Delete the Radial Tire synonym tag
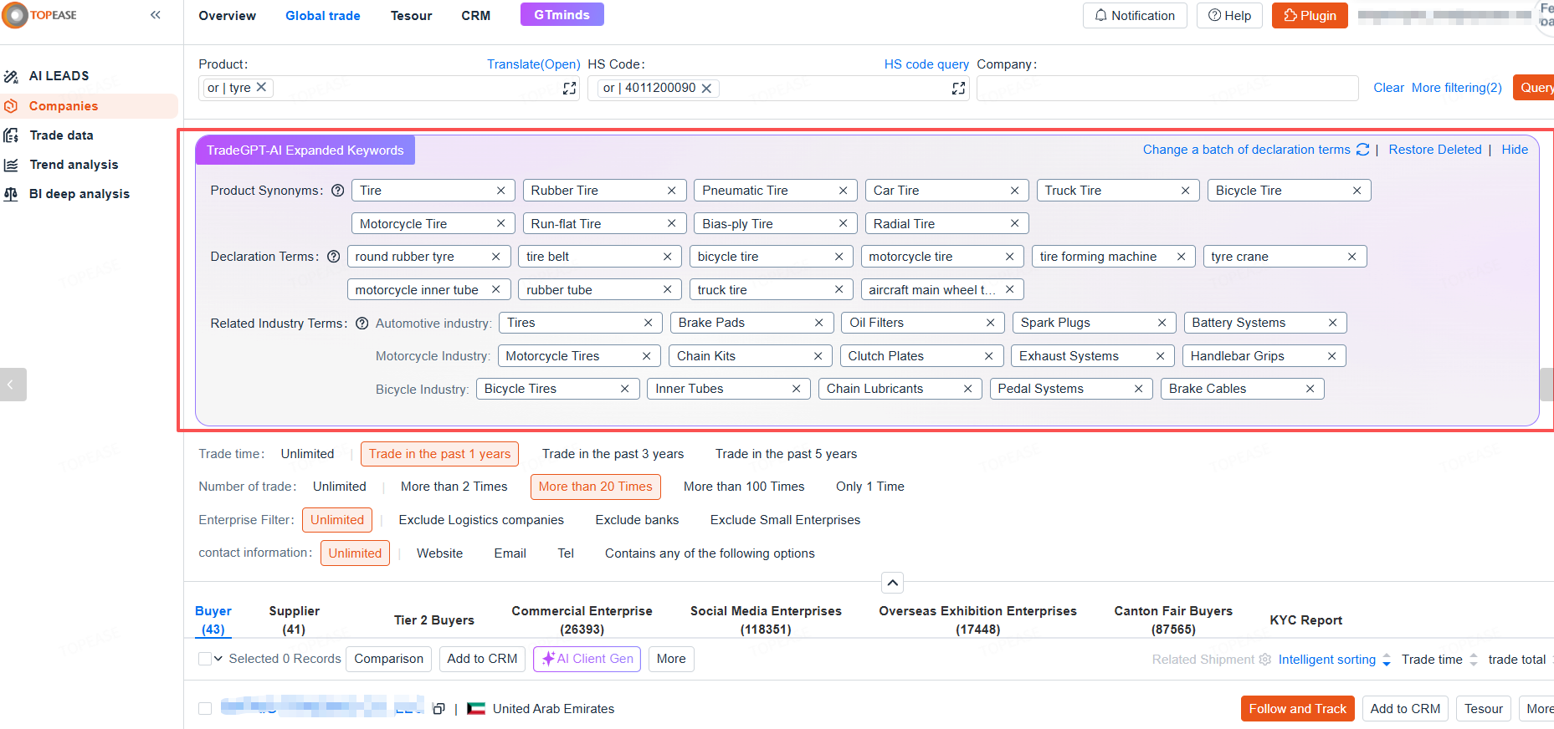 [x=1014, y=223]
